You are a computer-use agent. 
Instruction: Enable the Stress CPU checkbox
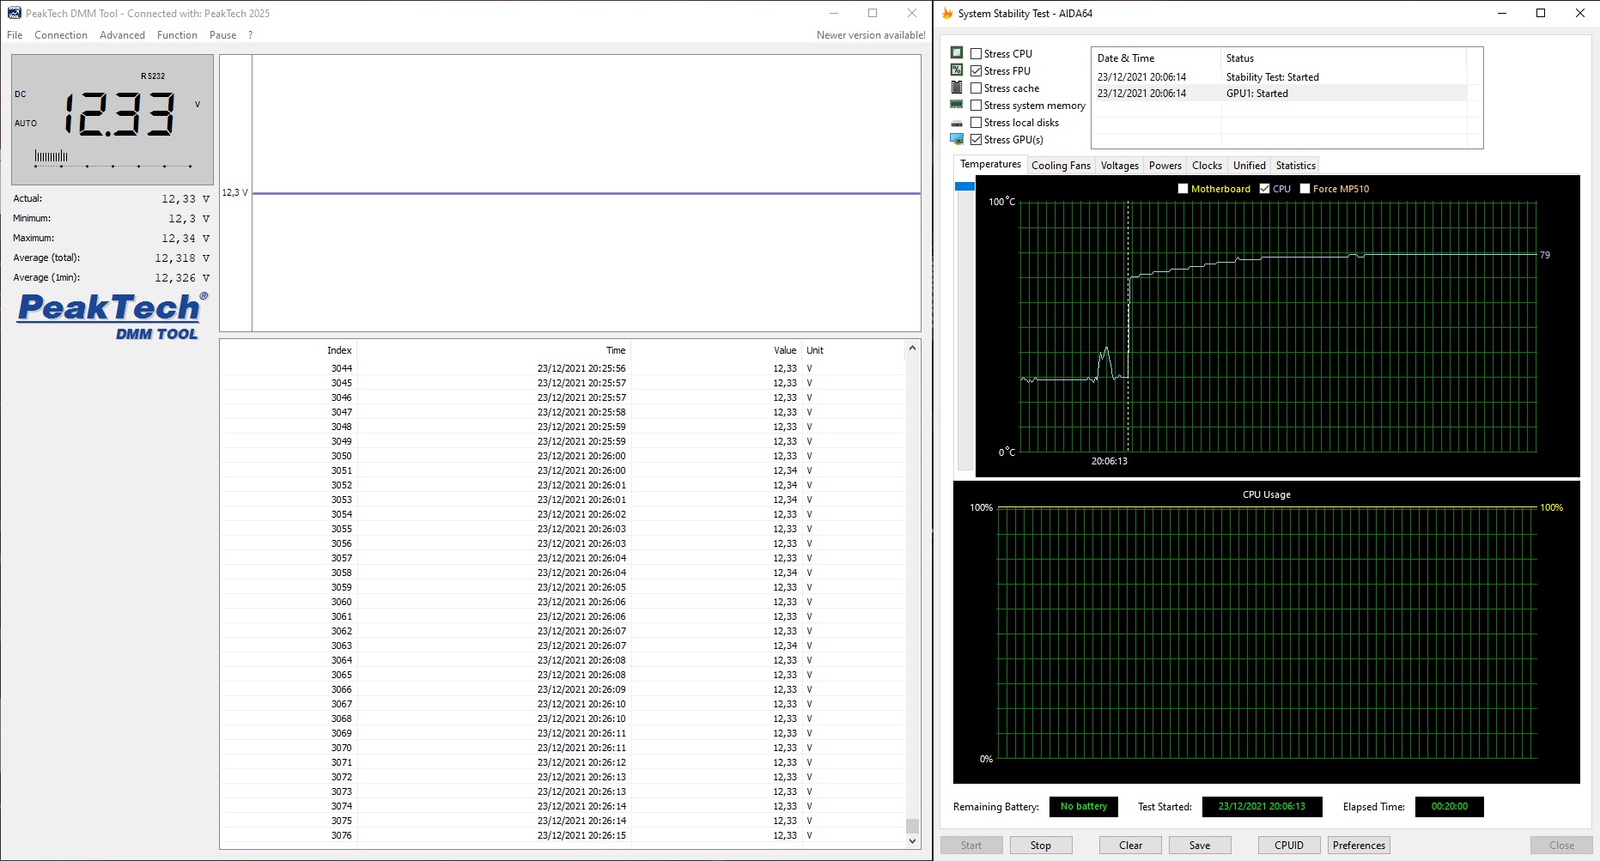[x=976, y=53]
